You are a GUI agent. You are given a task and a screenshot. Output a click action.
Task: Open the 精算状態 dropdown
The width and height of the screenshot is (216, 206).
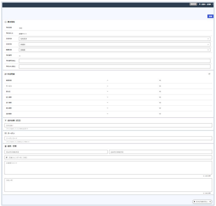[114, 50]
